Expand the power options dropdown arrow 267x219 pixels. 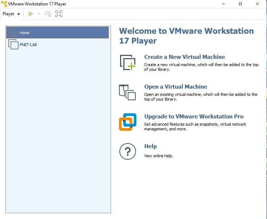coord(39,14)
